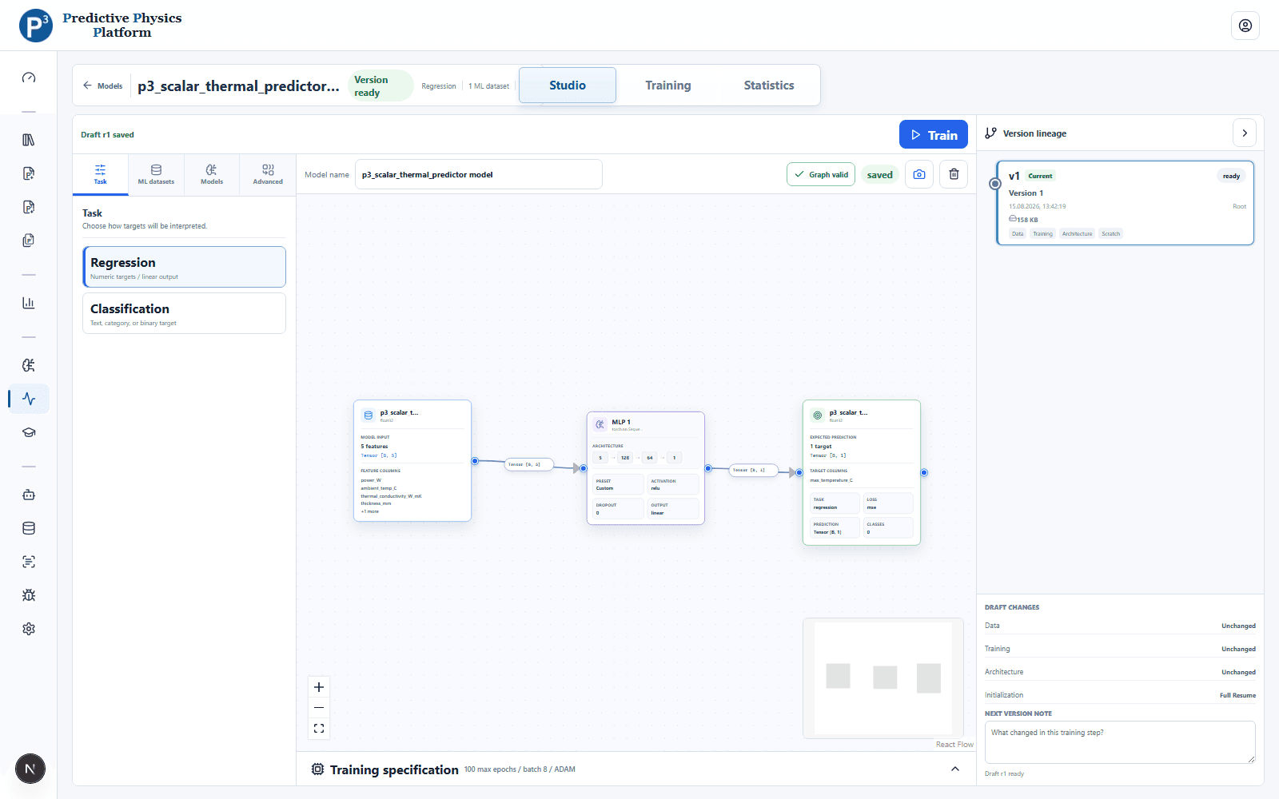The height and width of the screenshot is (799, 1279).
Task: Click the P3 platform logo
Action: click(x=36, y=26)
